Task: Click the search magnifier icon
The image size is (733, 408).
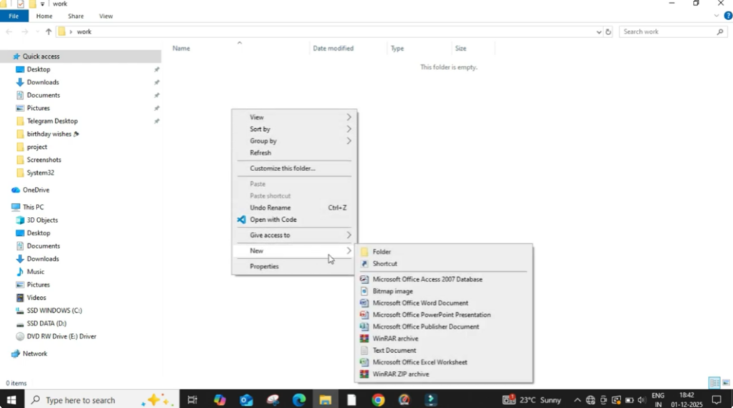Action: [x=720, y=31]
